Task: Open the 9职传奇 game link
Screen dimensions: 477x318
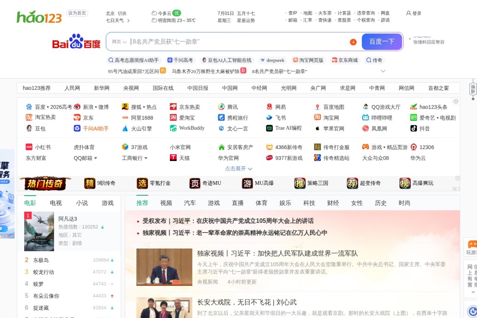Action: coord(100,183)
